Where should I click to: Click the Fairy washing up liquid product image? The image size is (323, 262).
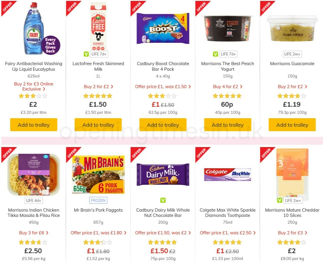33,29
